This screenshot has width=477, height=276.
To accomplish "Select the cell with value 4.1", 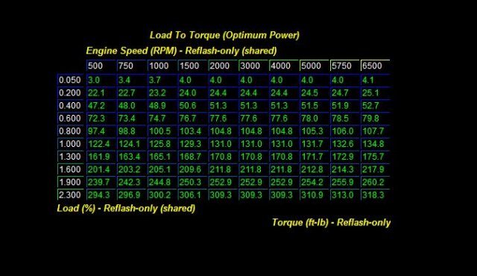I will [375, 80].
